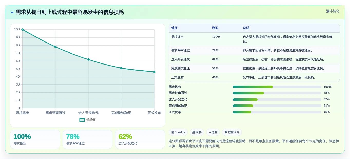Click the 需求评审通过 data point on chart
Screen dimensions: 350x159
[x=55, y=47]
